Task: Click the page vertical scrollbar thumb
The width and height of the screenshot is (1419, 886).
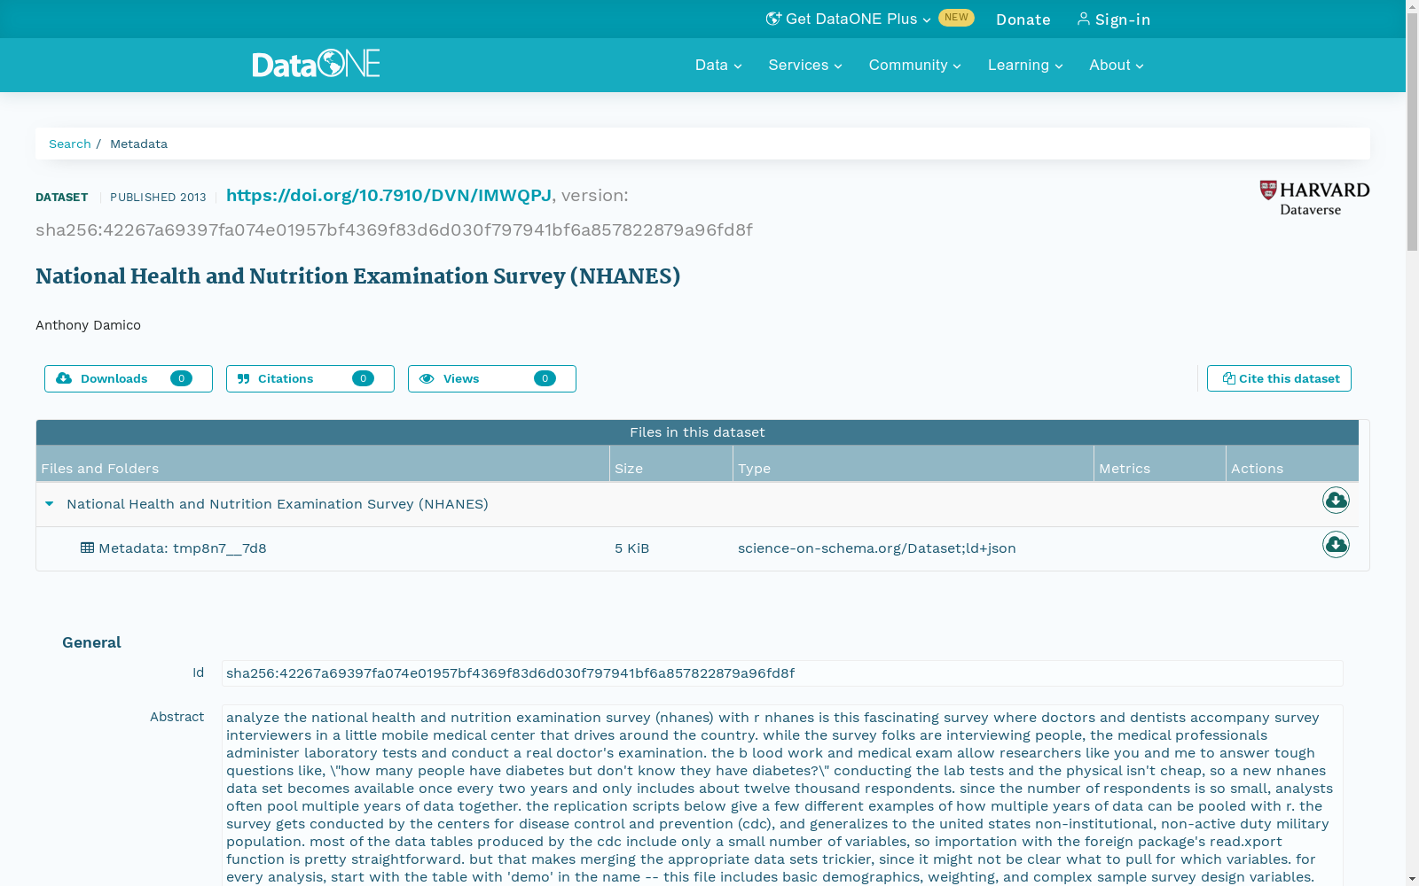Action: pos(1412,133)
